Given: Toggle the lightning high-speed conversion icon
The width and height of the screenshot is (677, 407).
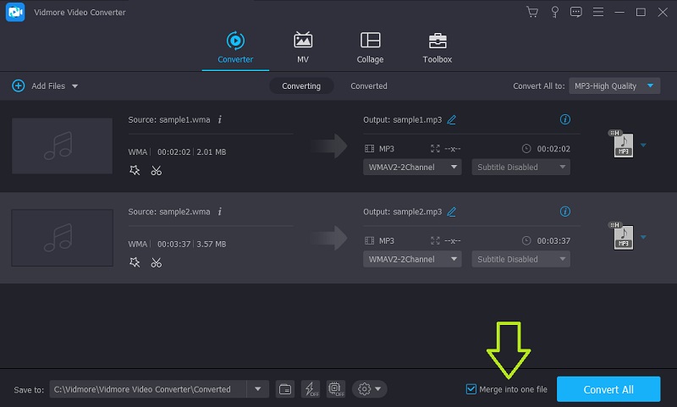Looking at the screenshot, I should coord(309,389).
